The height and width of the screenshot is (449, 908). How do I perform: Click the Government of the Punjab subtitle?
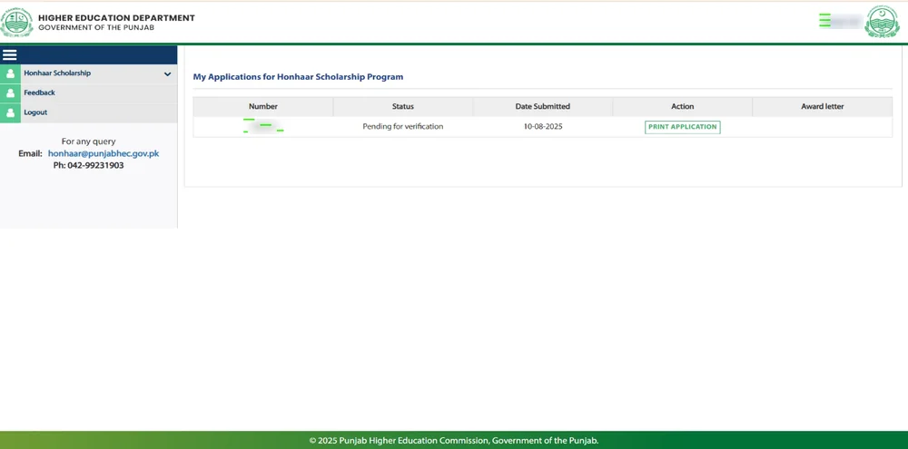[96, 28]
